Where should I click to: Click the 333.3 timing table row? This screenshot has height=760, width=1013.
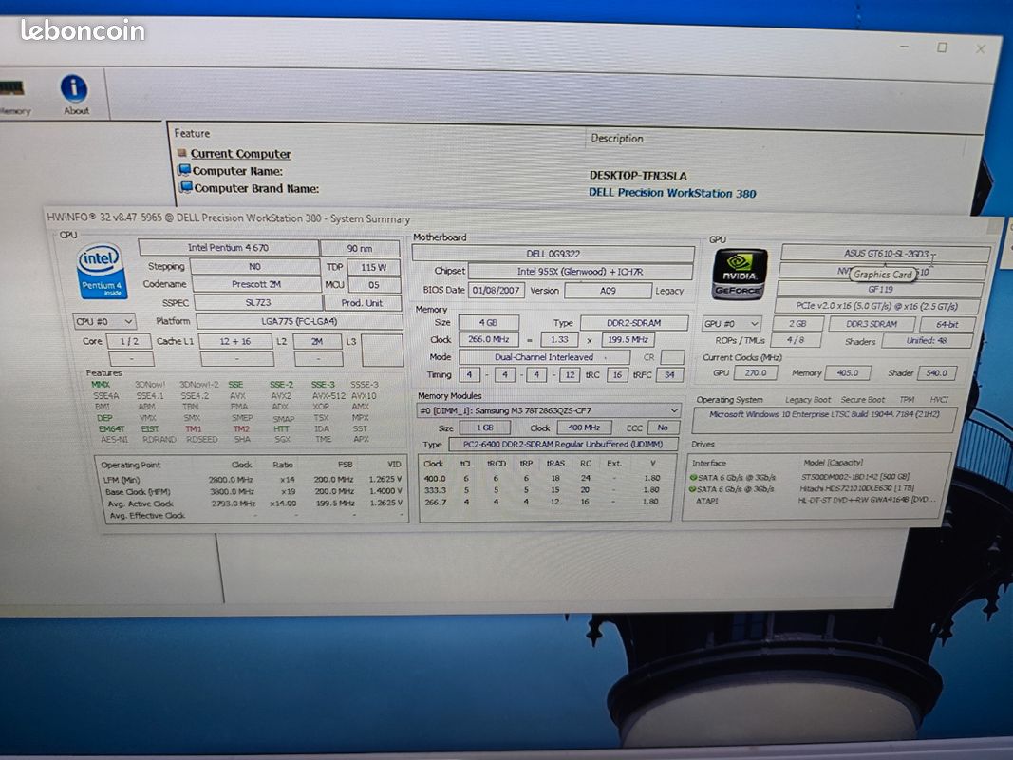[x=543, y=490]
